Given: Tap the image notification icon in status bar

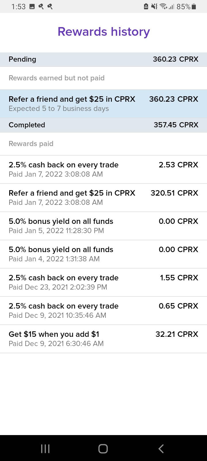Looking at the screenshot, I should [32, 7].
